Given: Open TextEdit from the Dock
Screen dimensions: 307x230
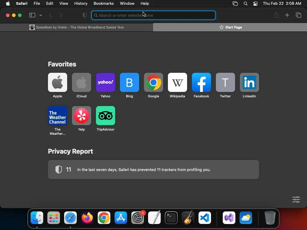Looking at the screenshot, I should (x=154, y=218).
